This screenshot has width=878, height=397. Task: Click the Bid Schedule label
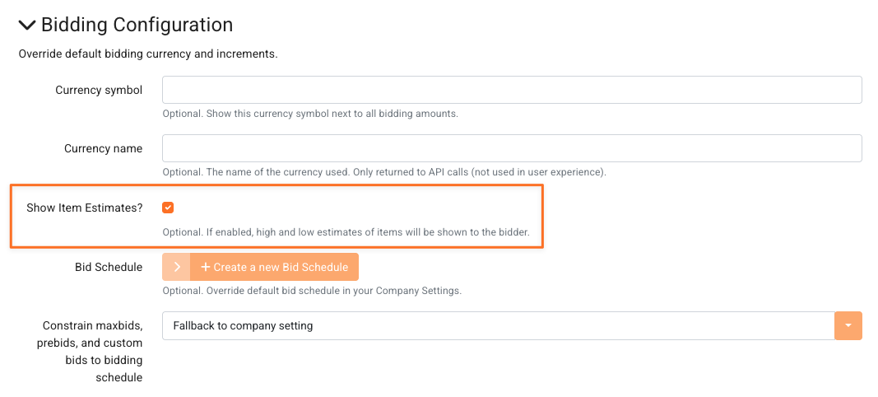pyautogui.click(x=108, y=267)
